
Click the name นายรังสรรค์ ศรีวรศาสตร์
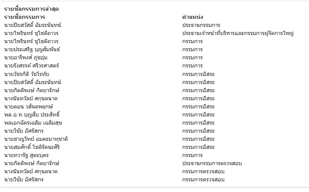(x=32, y=66)
